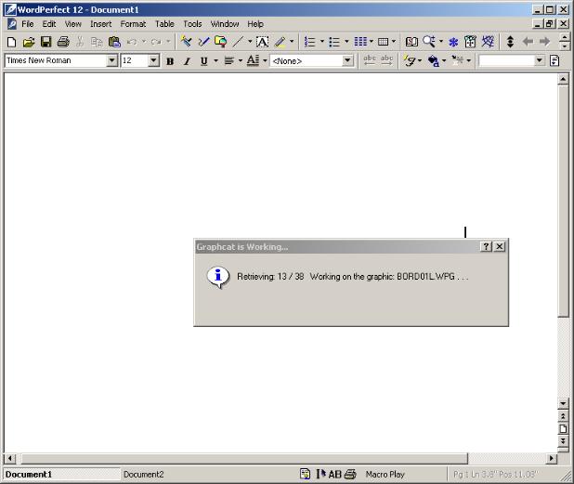Click the Zoom magnifier icon
This screenshot has height=484, width=574.
point(429,42)
